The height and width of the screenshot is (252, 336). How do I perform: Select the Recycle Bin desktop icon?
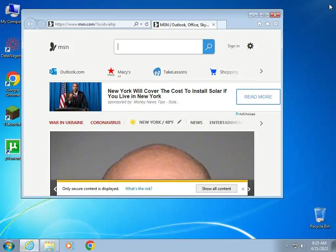click(320, 218)
